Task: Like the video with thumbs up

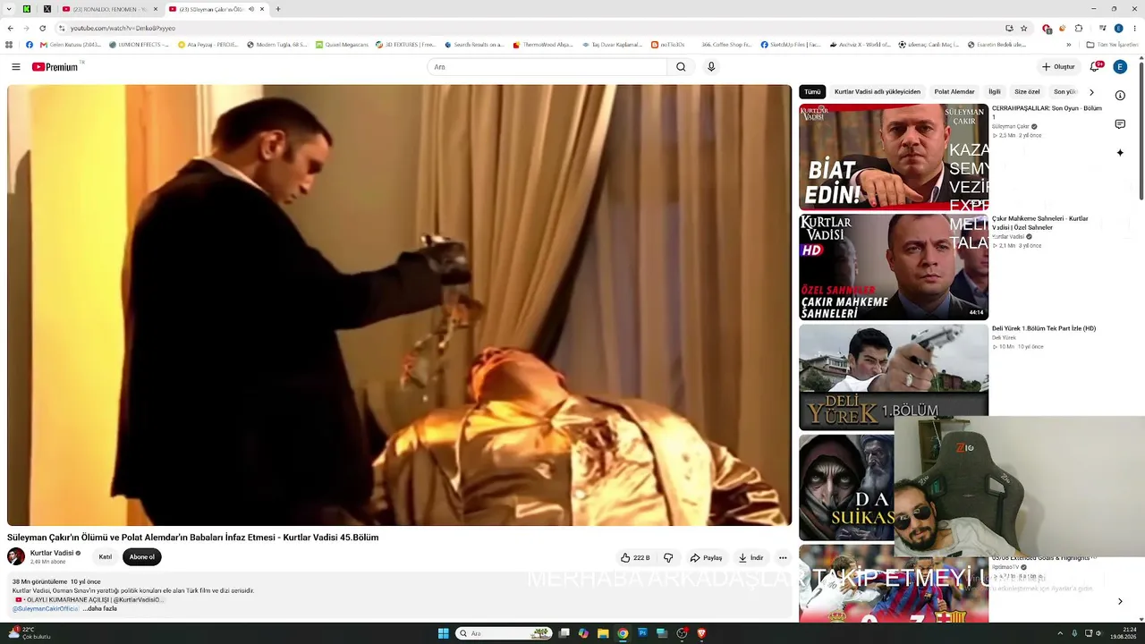Action: (x=635, y=557)
